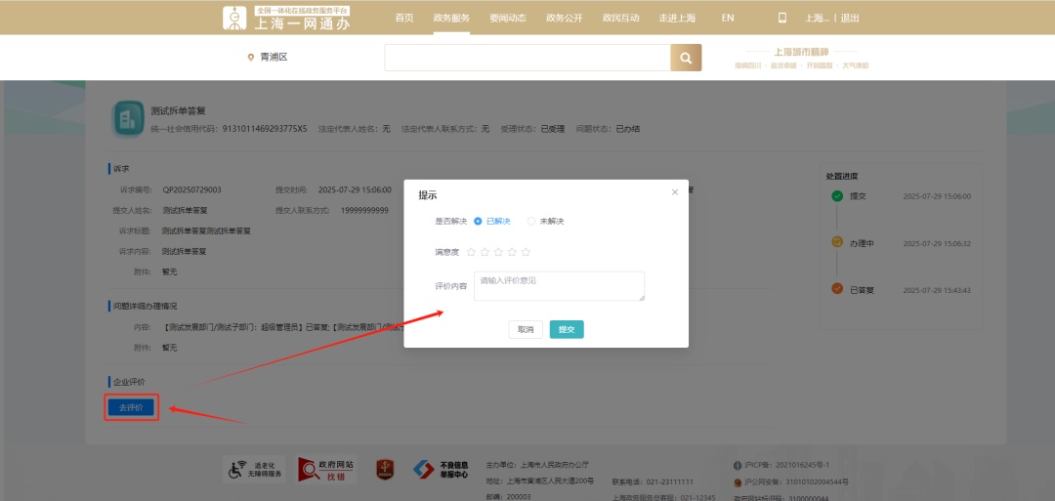
Task: Focus the top search input box
Action: 527,58
